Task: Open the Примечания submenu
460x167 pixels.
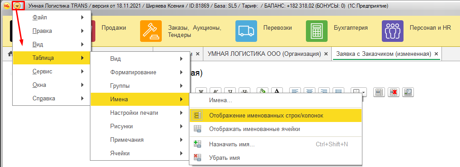Action: pyautogui.click(x=140, y=140)
